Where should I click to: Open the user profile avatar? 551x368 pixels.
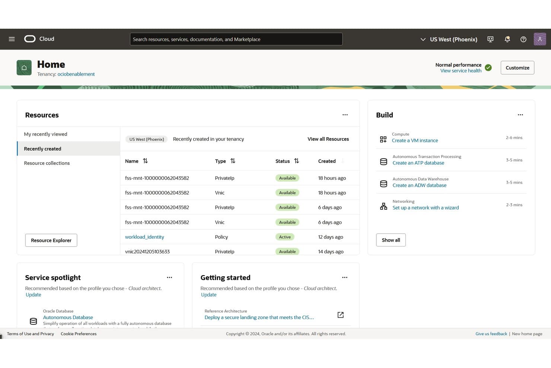[x=540, y=39]
